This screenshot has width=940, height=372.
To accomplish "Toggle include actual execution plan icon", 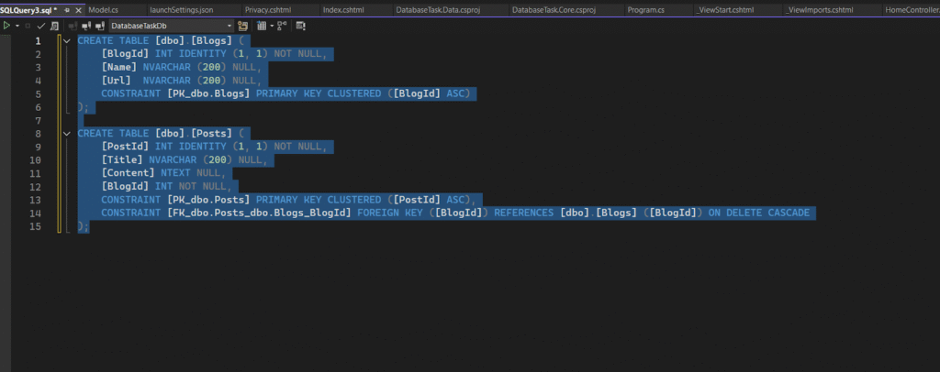I will point(282,26).
